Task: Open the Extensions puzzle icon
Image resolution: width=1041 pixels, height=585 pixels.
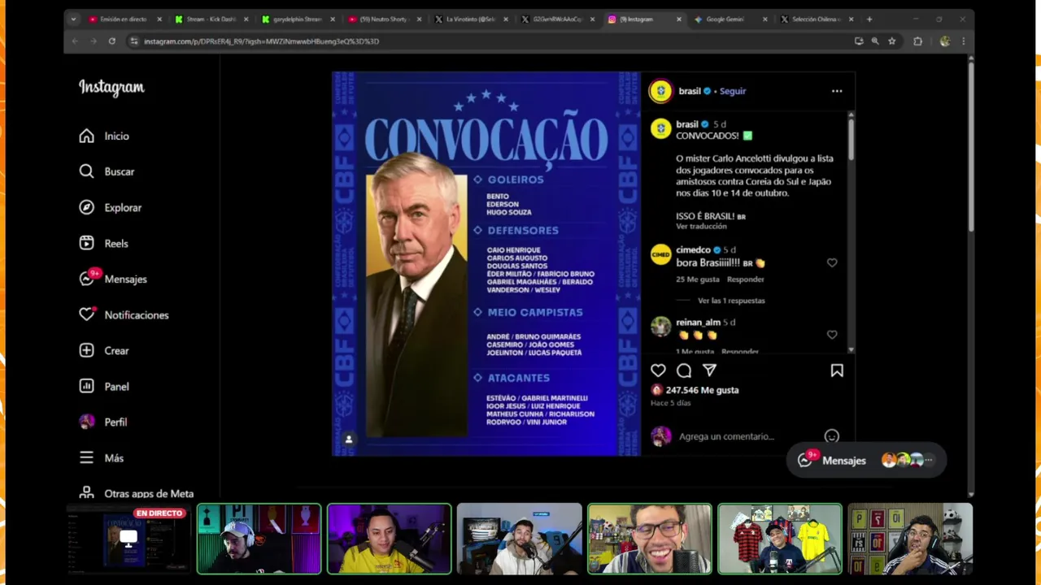Action: 918,41
